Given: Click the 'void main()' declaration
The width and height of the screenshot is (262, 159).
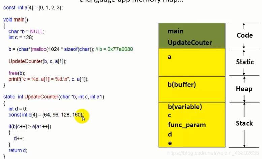Looking at the screenshot, I should click(16, 20).
